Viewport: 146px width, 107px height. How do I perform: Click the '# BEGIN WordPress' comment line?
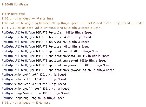coord(15,4)
